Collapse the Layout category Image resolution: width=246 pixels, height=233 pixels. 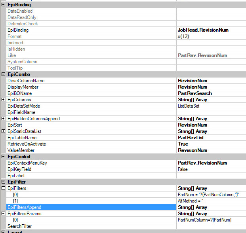(3, 232)
